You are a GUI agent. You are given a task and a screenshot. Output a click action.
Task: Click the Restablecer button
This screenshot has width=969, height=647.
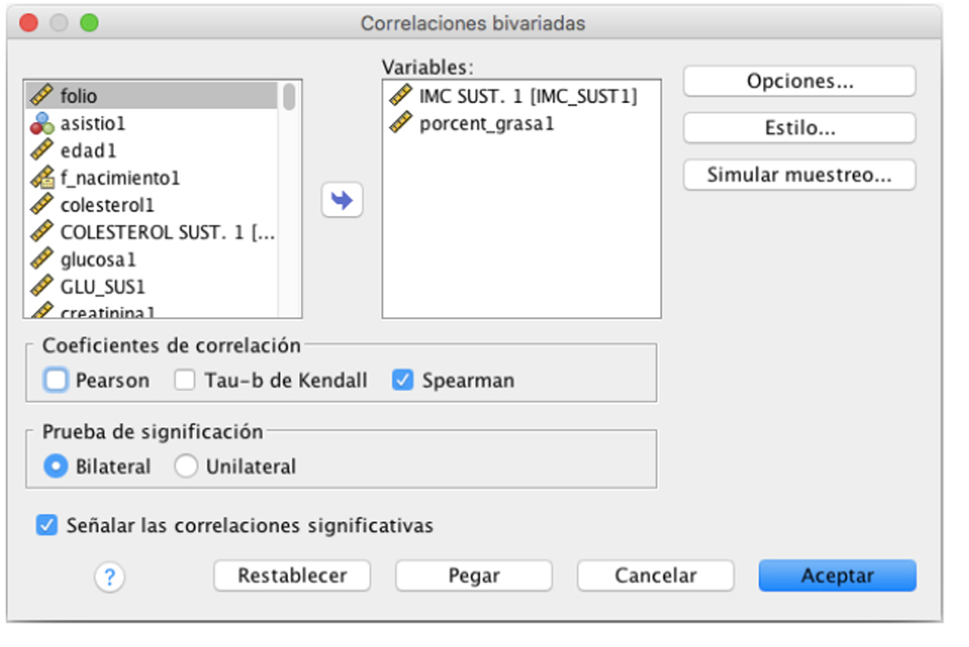tap(292, 576)
